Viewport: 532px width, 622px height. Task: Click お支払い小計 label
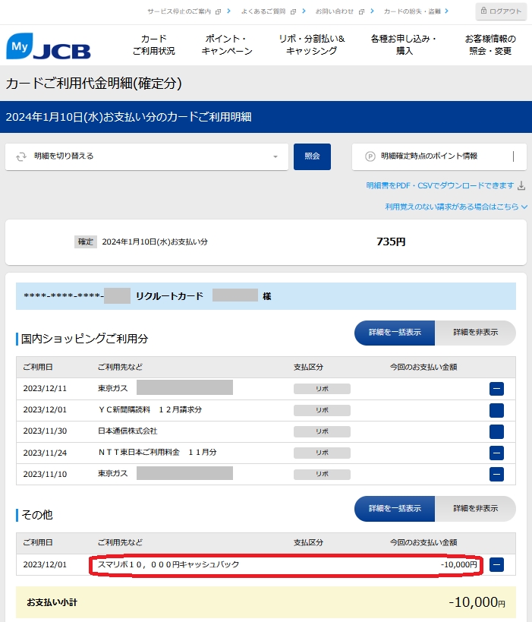[52, 602]
